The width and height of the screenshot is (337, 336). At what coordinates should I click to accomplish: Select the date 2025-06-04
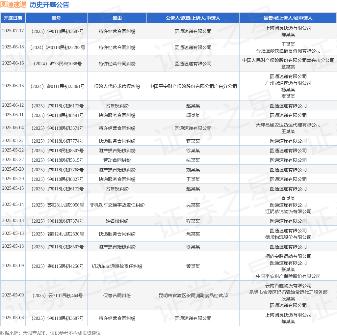(13, 128)
